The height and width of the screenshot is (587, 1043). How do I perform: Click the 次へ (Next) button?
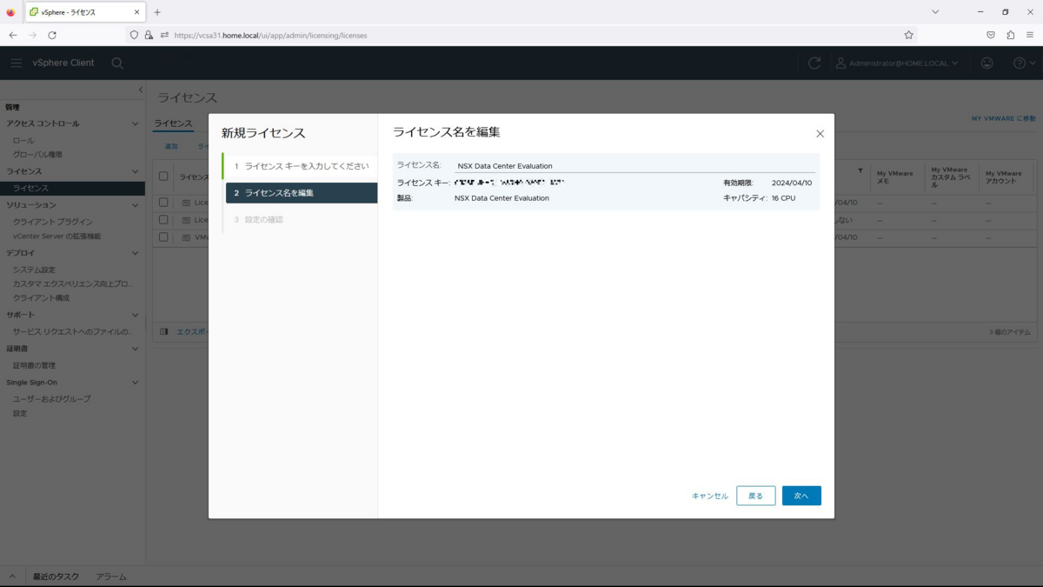pyautogui.click(x=801, y=496)
